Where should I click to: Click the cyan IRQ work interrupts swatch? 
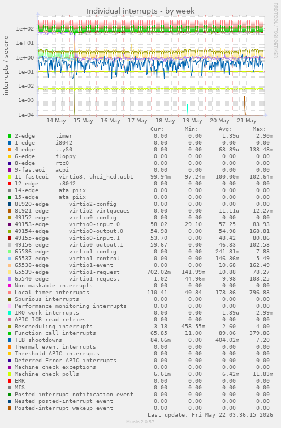(x=10, y=313)
